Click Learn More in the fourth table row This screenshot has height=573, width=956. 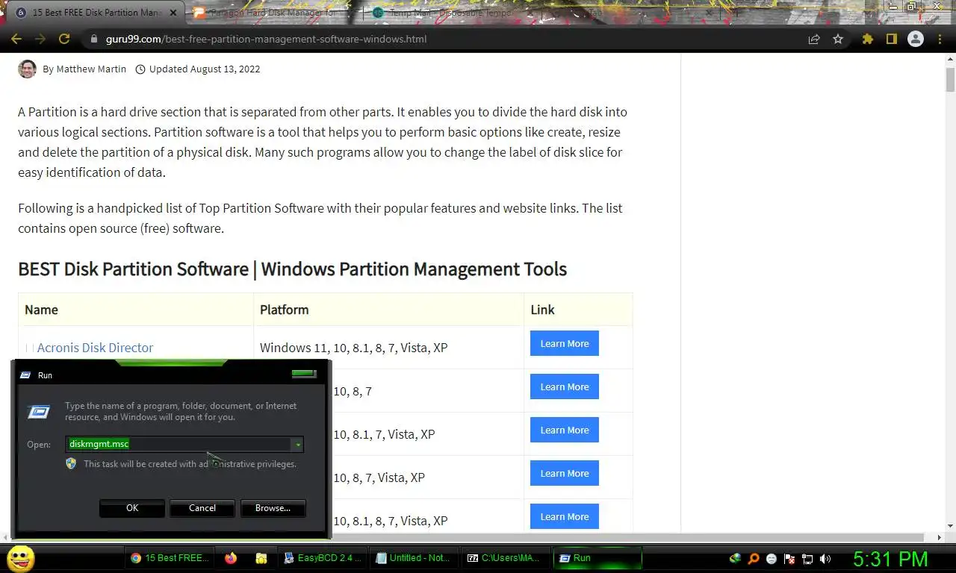click(565, 474)
